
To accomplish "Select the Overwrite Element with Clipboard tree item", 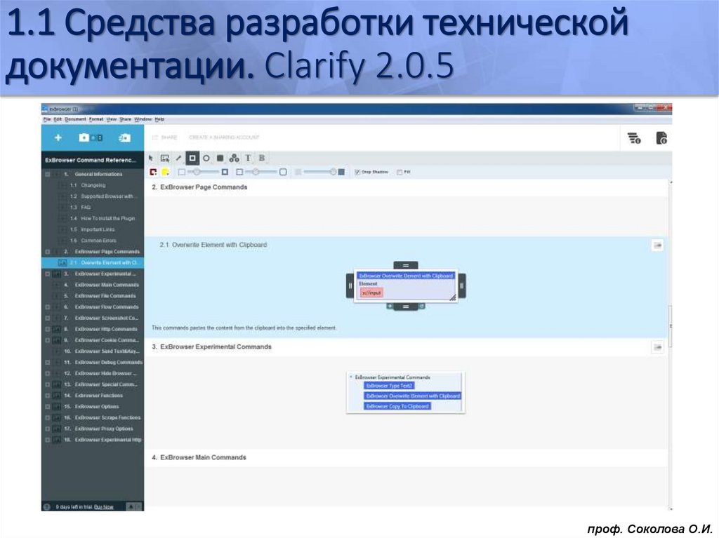I will coord(102,262).
